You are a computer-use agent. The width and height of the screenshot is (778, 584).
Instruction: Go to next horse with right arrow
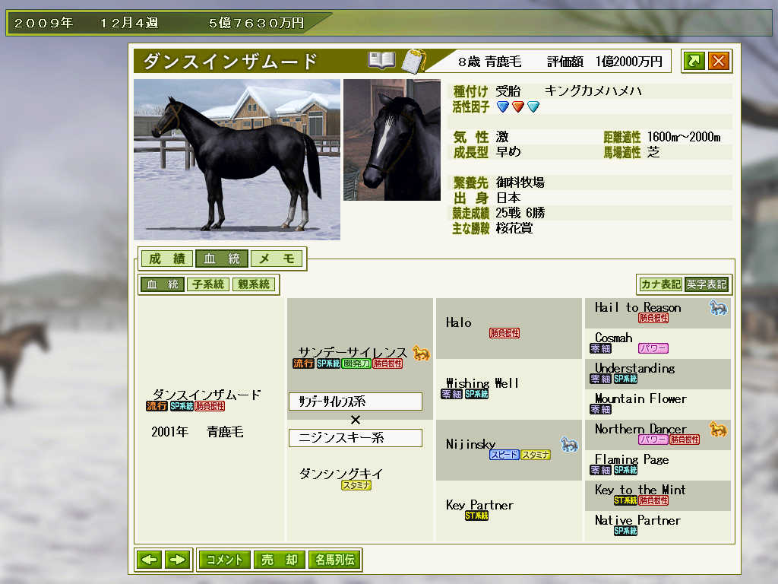coord(177,560)
